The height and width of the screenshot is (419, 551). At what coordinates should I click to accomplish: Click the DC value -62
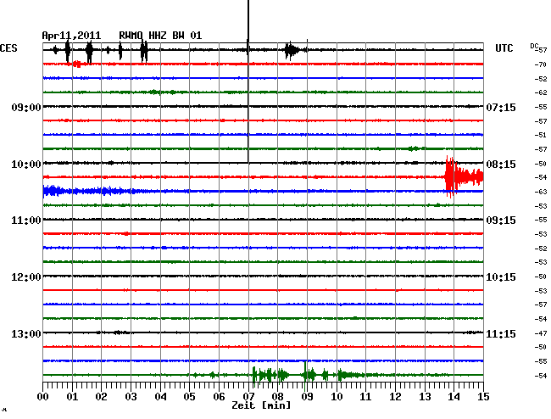point(541,92)
